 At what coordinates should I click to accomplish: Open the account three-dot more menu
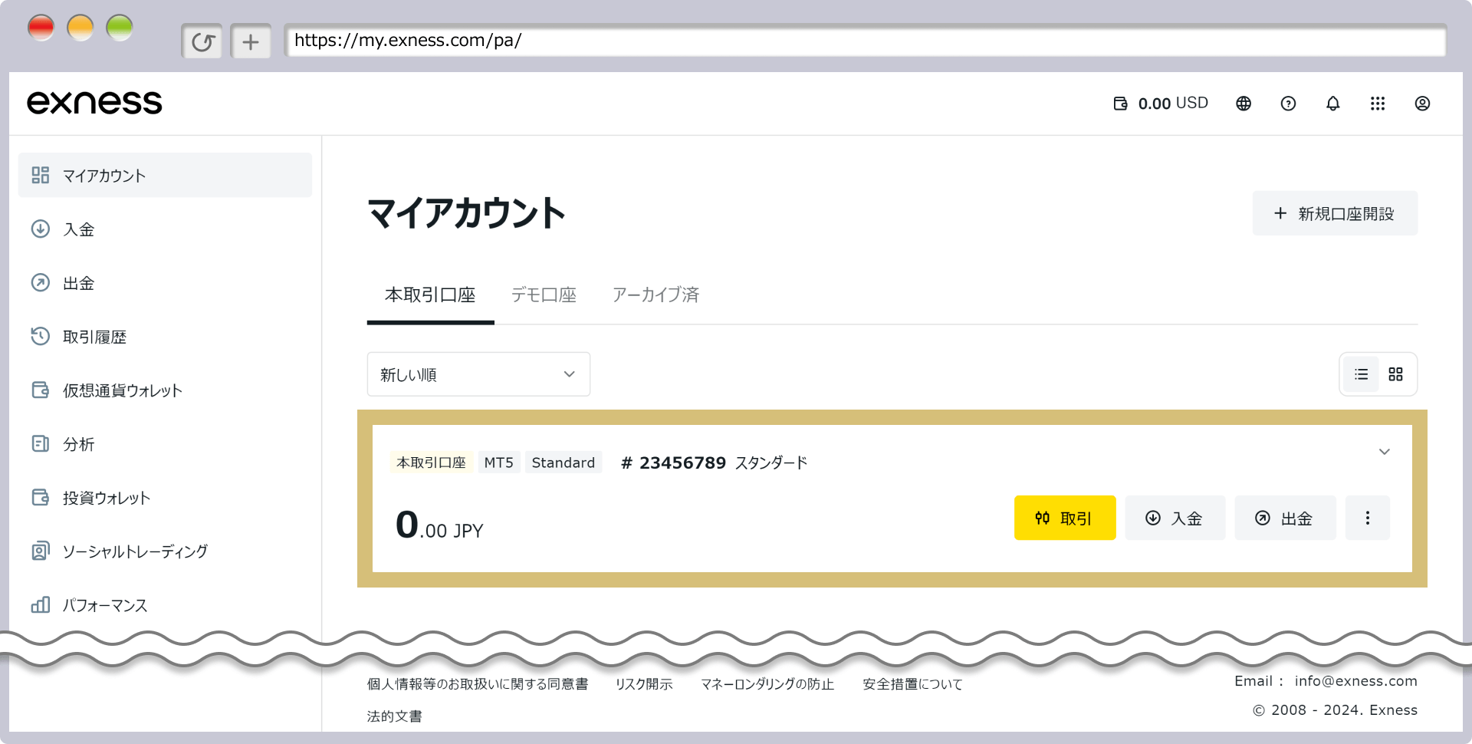[x=1367, y=518]
